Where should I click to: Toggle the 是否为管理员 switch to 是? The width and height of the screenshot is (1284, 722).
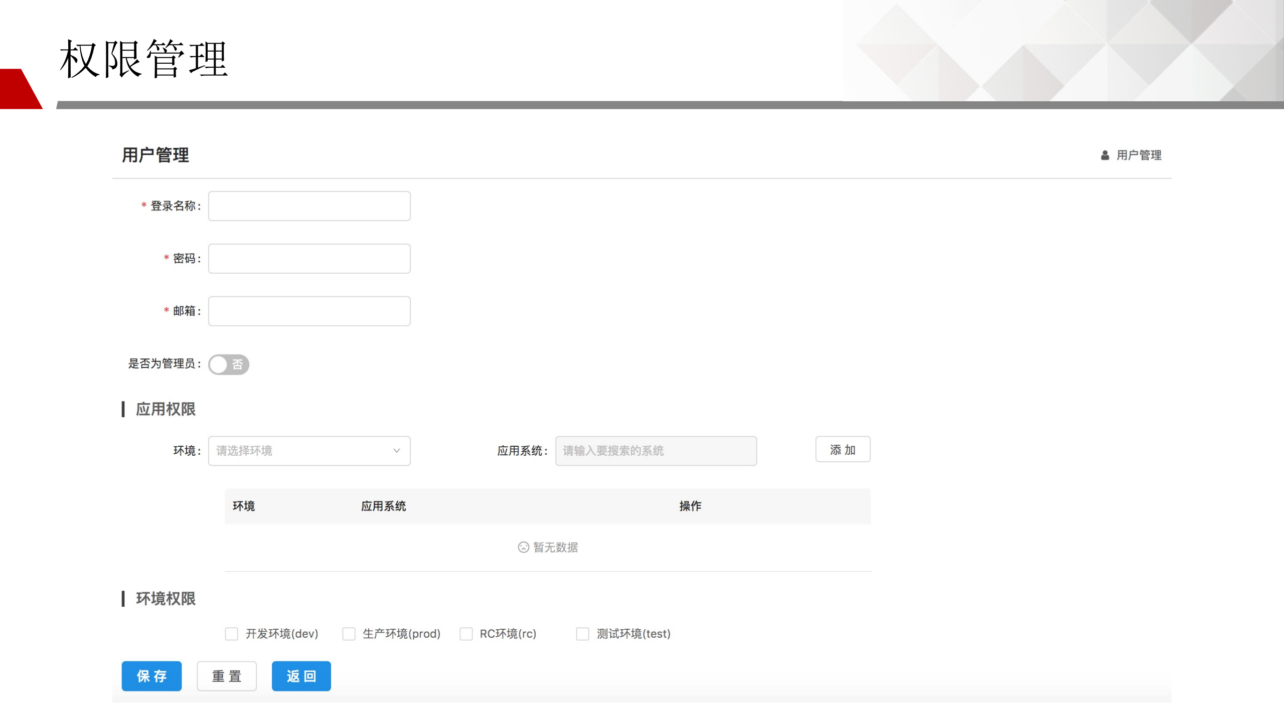point(229,365)
